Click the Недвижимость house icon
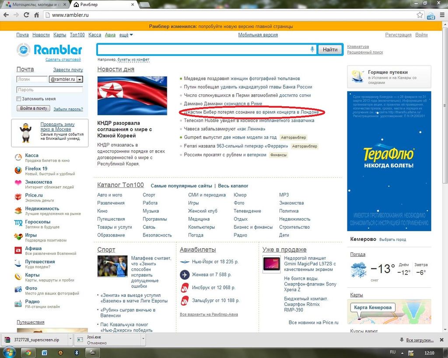 click(x=18, y=210)
